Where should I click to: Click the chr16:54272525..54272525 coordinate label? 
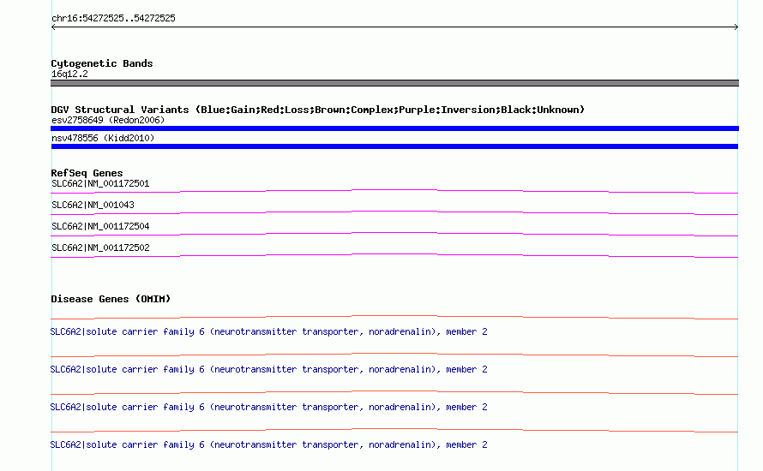click(x=113, y=19)
